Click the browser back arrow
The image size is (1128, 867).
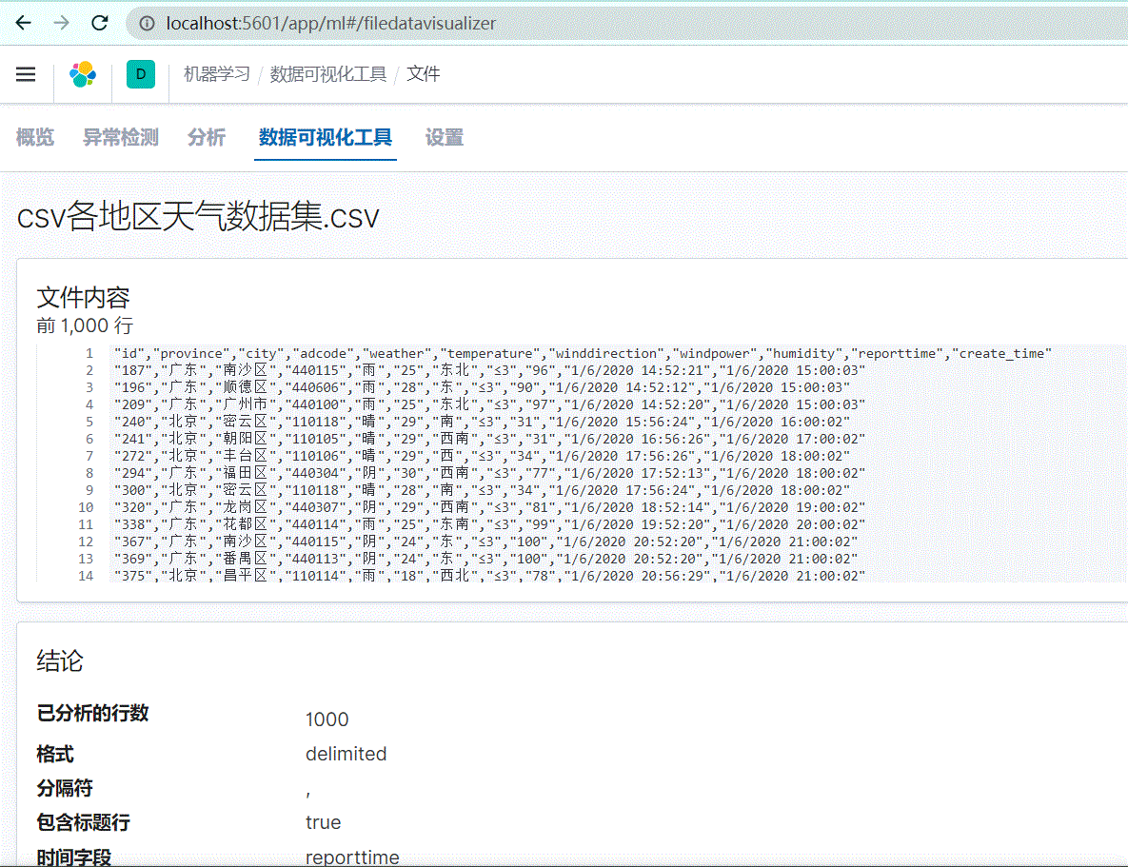[x=23, y=23]
